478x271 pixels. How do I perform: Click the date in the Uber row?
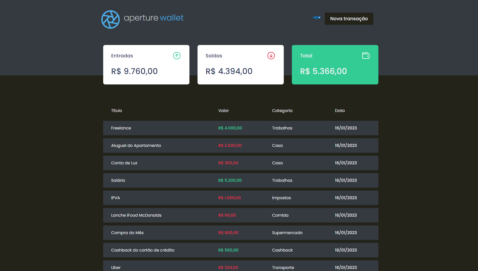point(346,267)
